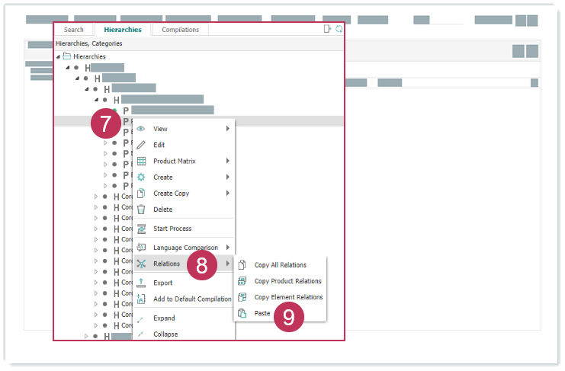Choose Copy All Relations
Screen dimensions: 565x371
pyautogui.click(x=280, y=265)
